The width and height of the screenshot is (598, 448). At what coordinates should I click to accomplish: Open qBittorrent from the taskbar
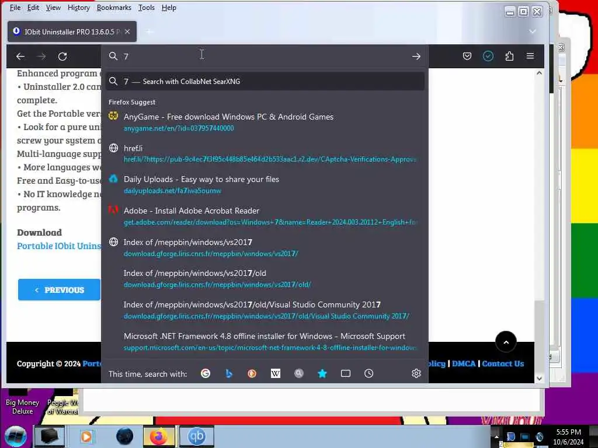[x=197, y=436]
